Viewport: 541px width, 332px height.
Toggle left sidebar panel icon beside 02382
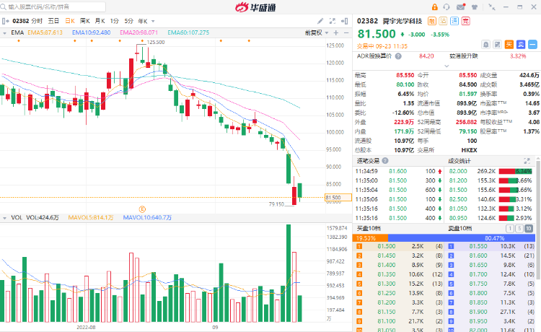tap(5, 21)
